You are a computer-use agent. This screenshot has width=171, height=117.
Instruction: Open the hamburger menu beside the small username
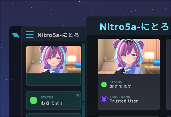click(x=30, y=35)
